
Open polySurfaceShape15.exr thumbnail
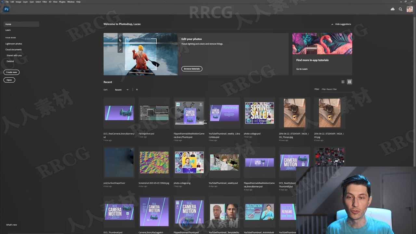119,162
